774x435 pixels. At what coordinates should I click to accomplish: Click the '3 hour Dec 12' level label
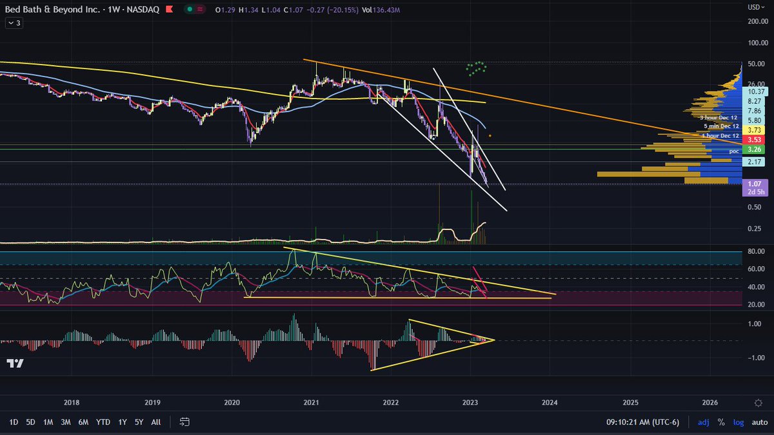[x=719, y=118]
